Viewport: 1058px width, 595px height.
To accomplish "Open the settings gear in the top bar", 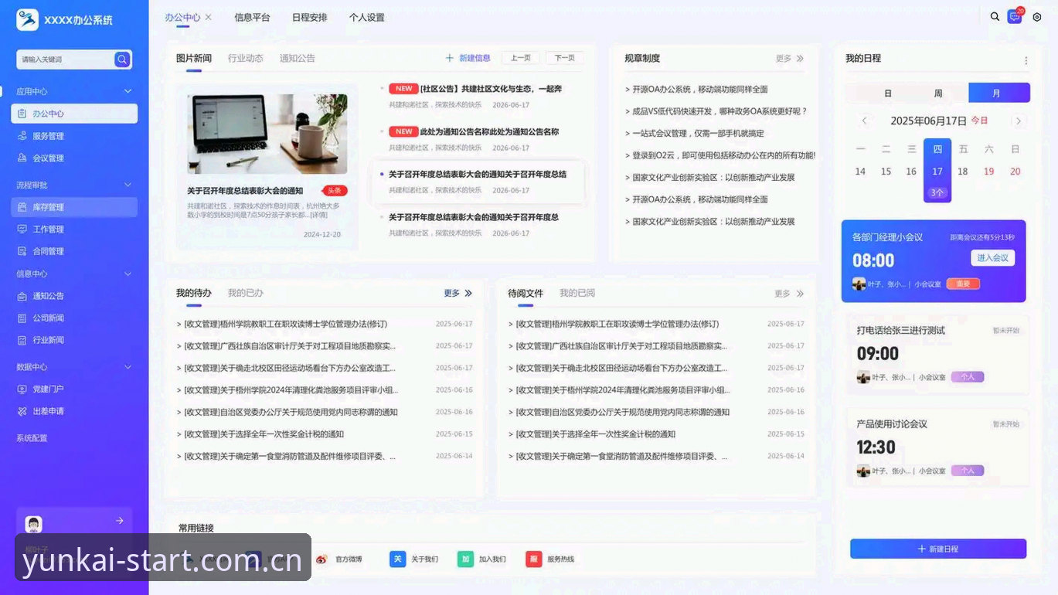I will click(x=1037, y=16).
